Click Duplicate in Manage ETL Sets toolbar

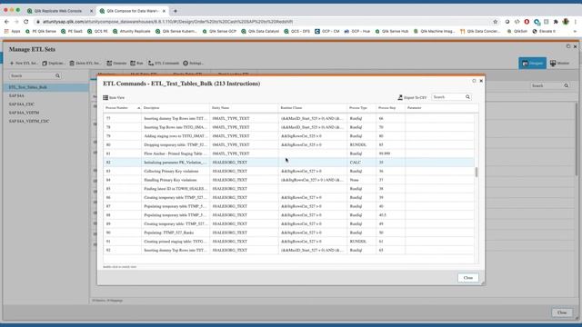tap(53, 64)
